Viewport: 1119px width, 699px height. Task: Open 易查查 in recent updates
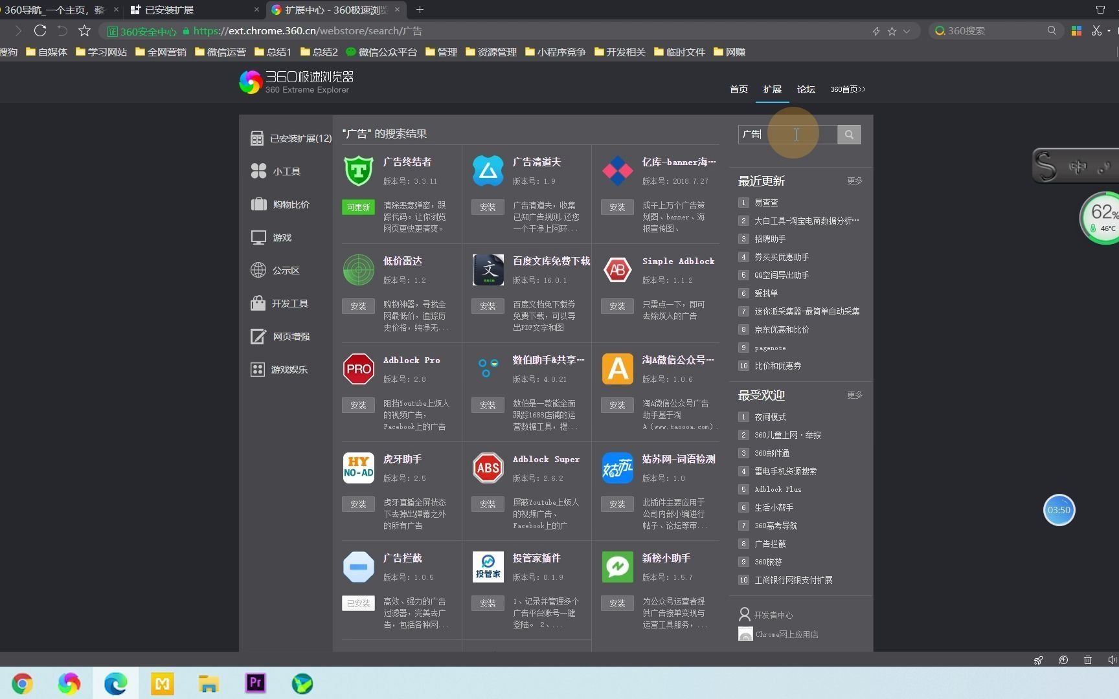coord(766,203)
